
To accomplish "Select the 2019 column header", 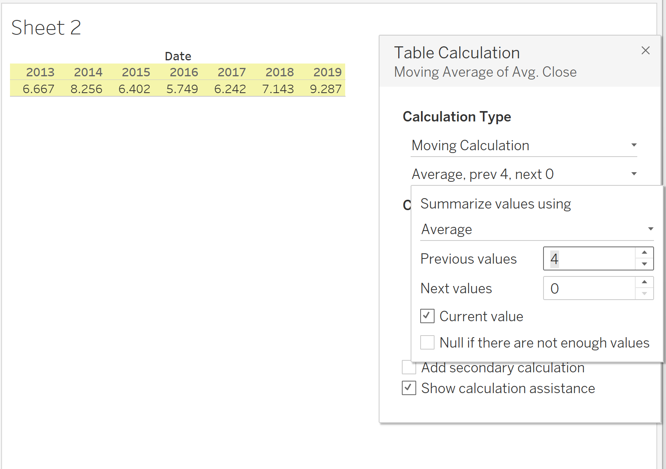I will coord(327,72).
